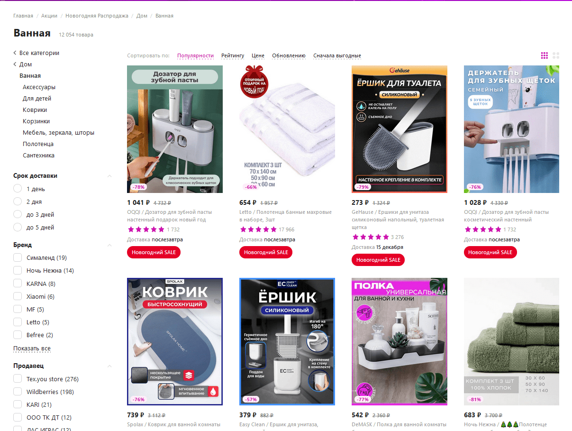
Task: Switch to the small-tile grid view icon
Action: pyautogui.click(x=545, y=55)
